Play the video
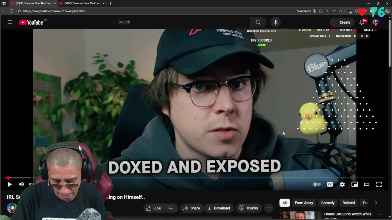 9,184
